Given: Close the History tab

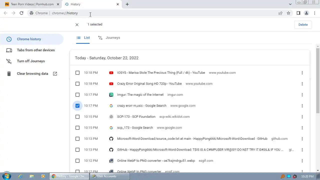Looking at the screenshot, I should click(x=118, y=4).
